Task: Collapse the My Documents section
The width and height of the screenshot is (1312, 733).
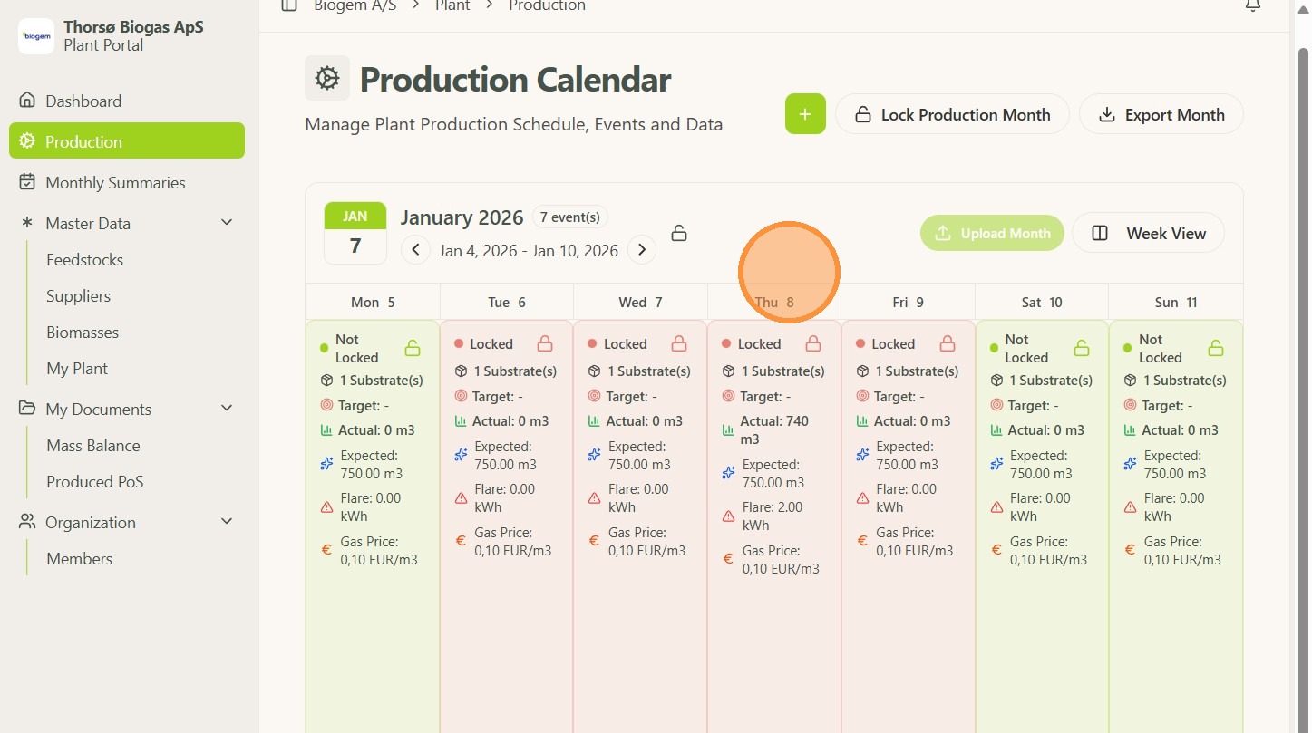Action: pyautogui.click(x=227, y=409)
